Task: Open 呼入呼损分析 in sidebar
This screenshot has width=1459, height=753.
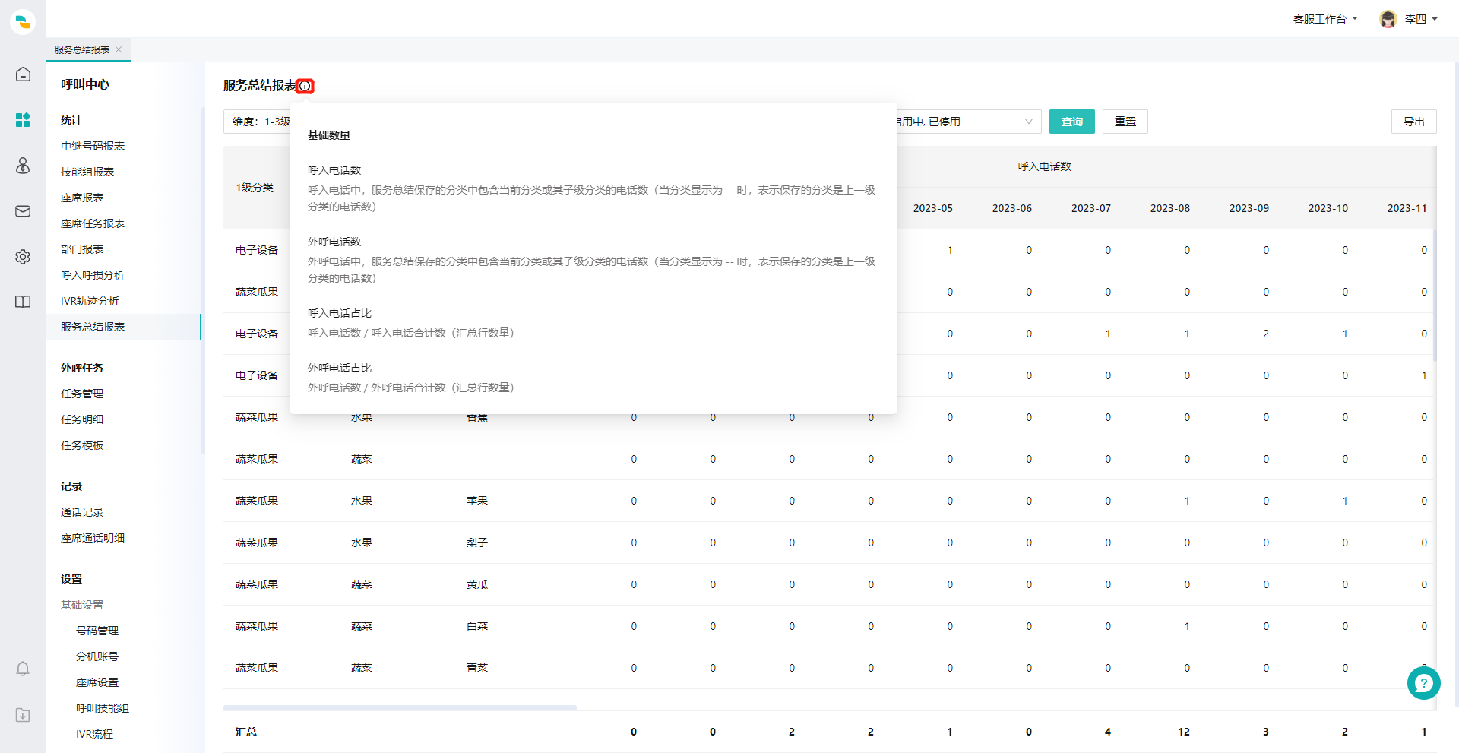Action: click(x=93, y=275)
